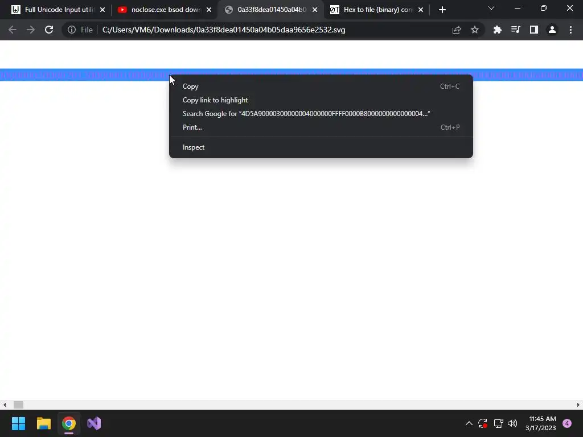
Task: Close the Full Unicode Input tab
Action: pyautogui.click(x=102, y=10)
